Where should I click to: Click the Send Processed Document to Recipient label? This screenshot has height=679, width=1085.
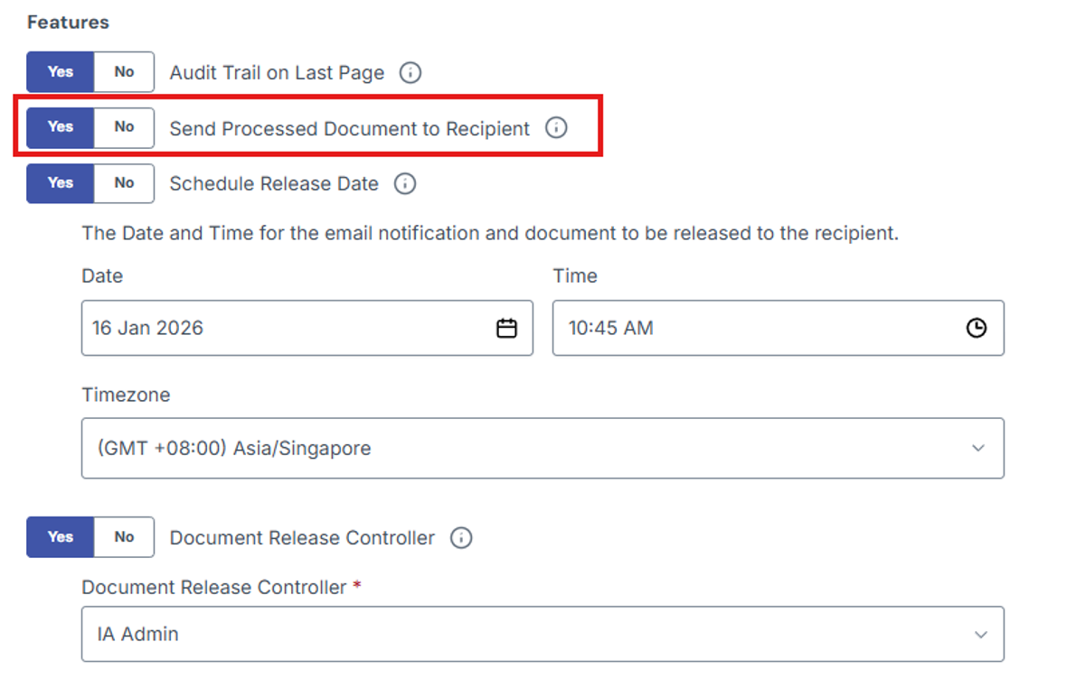[x=350, y=129]
